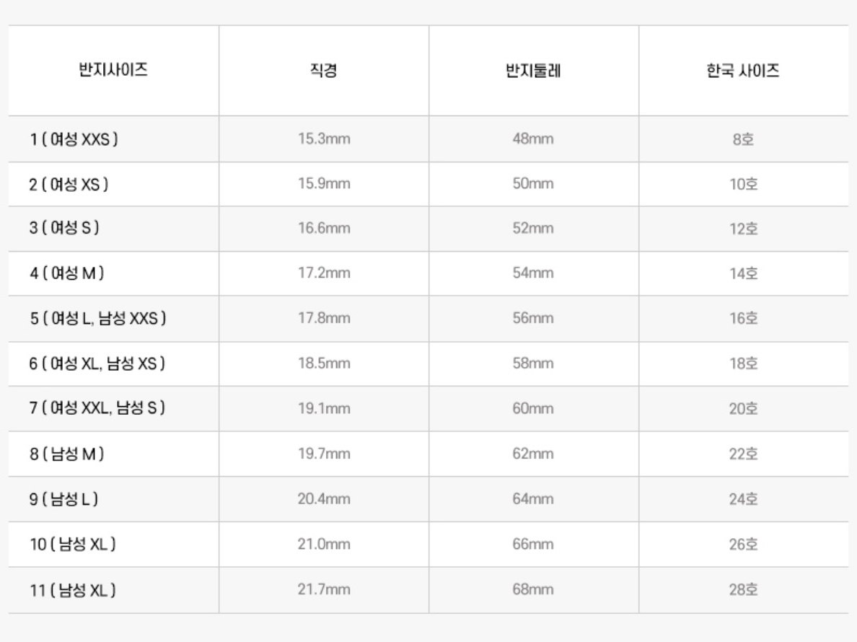Select the 9 (남성 L) size label

(64, 499)
